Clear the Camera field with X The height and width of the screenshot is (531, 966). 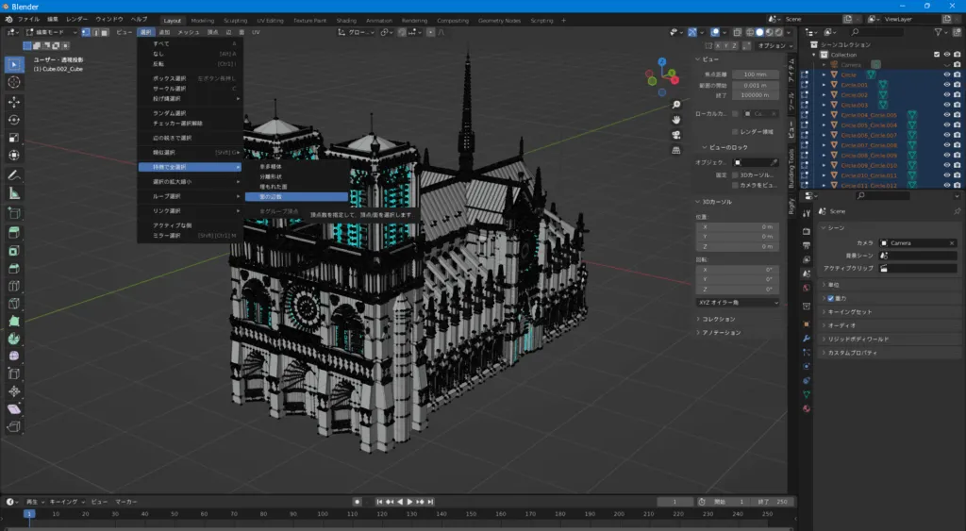(x=952, y=242)
